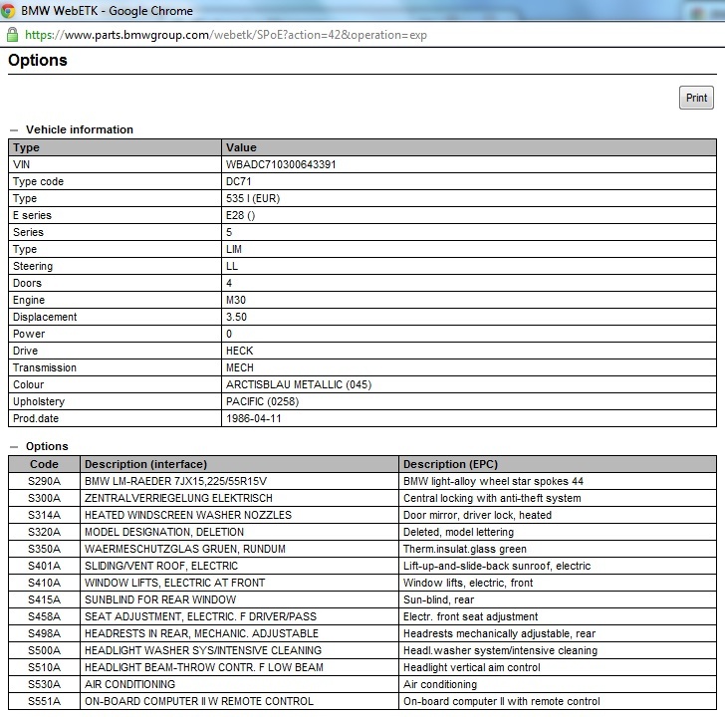Screen dimensions: 725x717
Task: Select MODEL DESIGNATION, DELETION text
Action: [x=164, y=532]
